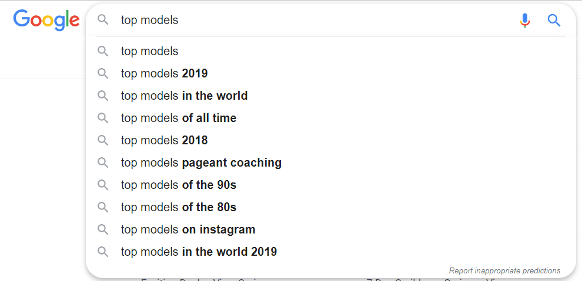The width and height of the screenshot is (582, 281).
Task: Click magnifier icon beside 'top models 2019'
Action: coord(103,73)
